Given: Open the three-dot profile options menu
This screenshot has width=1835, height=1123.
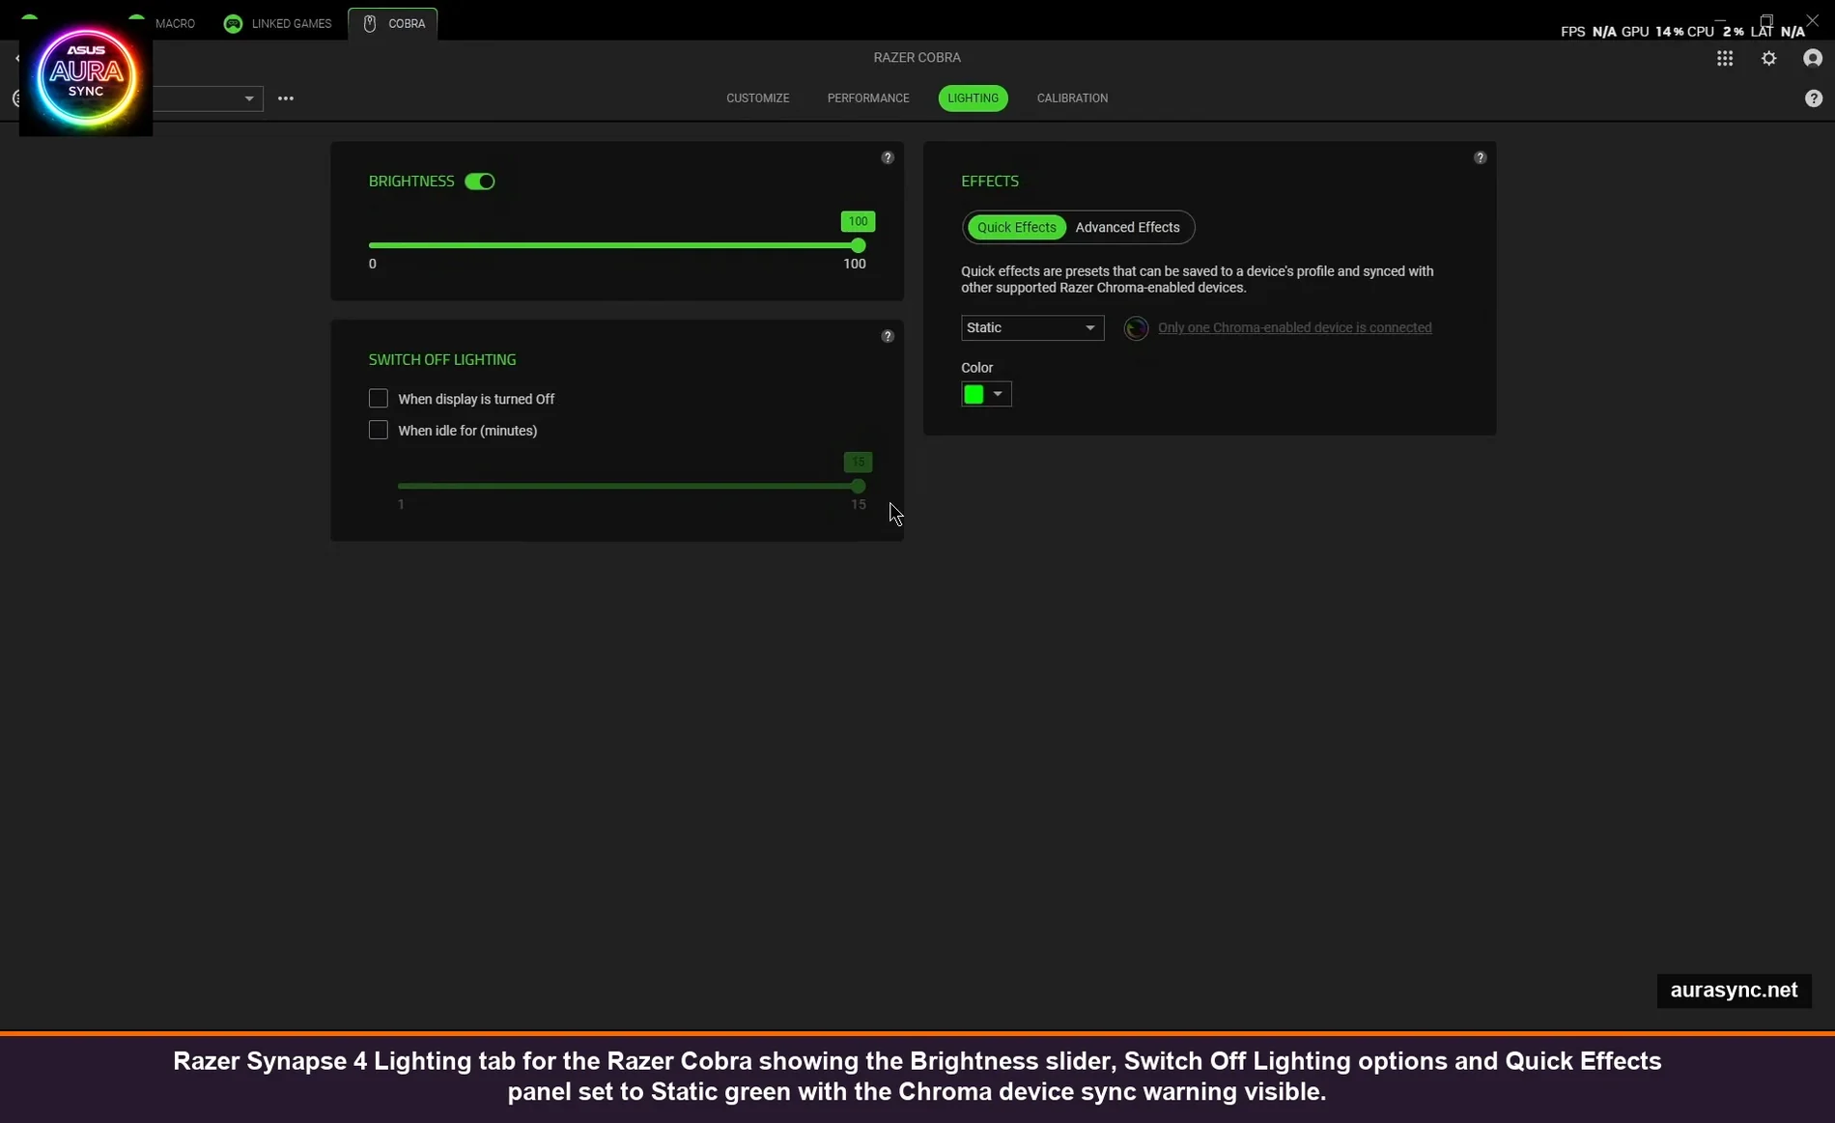Looking at the screenshot, I should pos(286,98).
